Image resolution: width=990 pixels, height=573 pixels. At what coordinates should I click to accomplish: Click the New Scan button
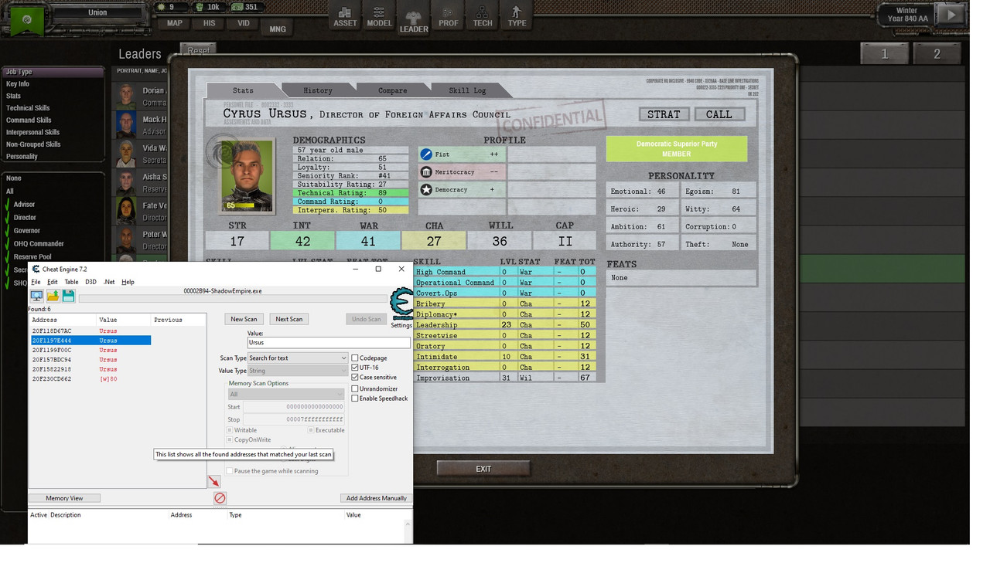click(244, 319)
